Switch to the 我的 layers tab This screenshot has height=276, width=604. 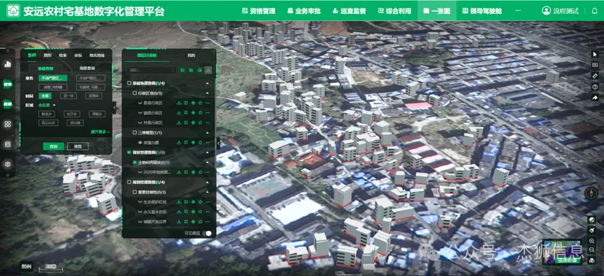coord(191,55)
